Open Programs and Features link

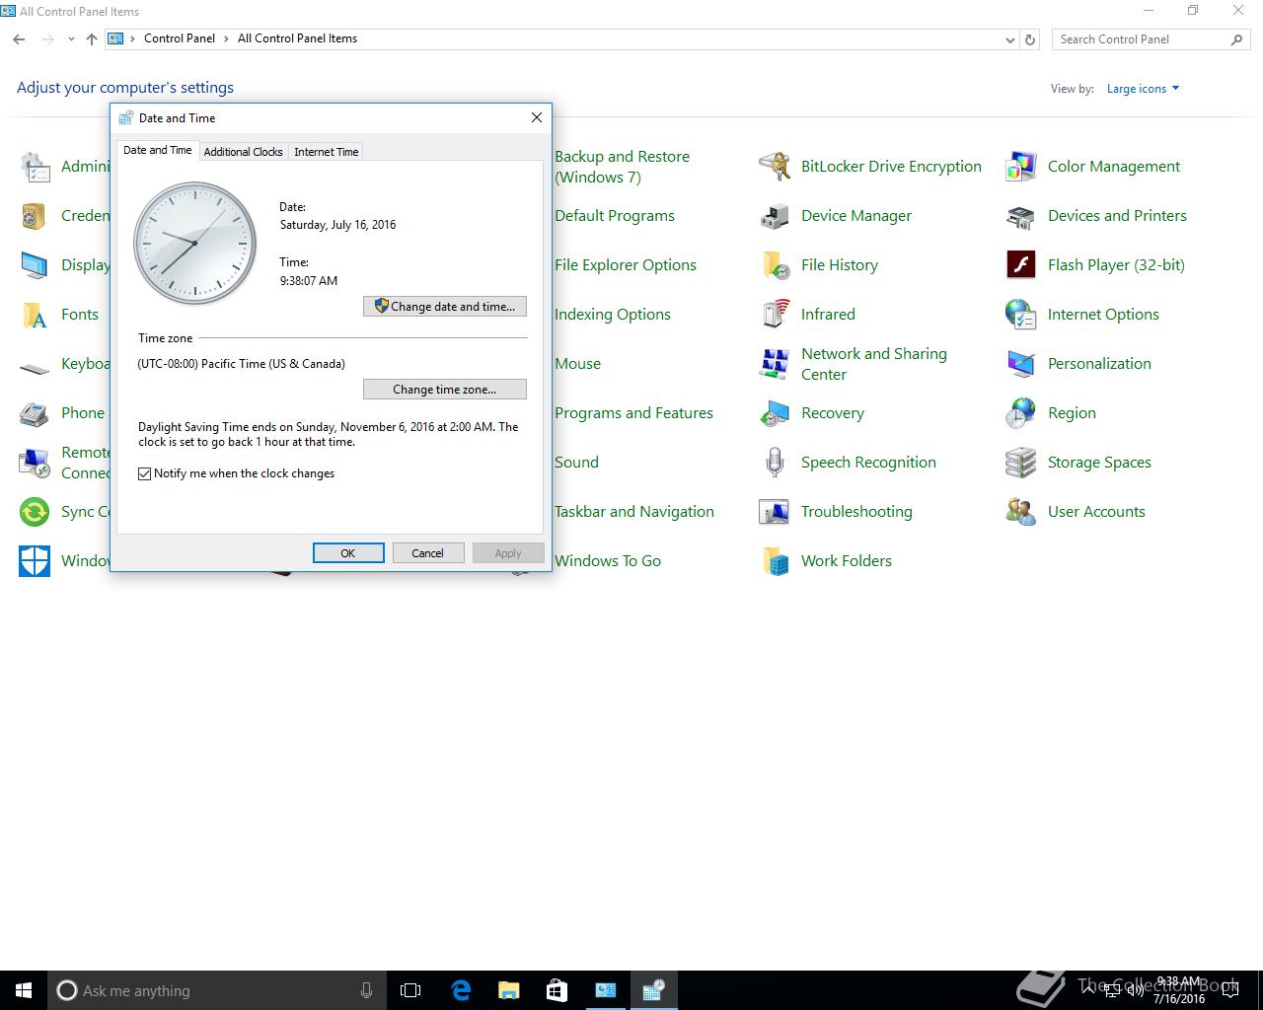pyautogui.click(x=633, y=413)
